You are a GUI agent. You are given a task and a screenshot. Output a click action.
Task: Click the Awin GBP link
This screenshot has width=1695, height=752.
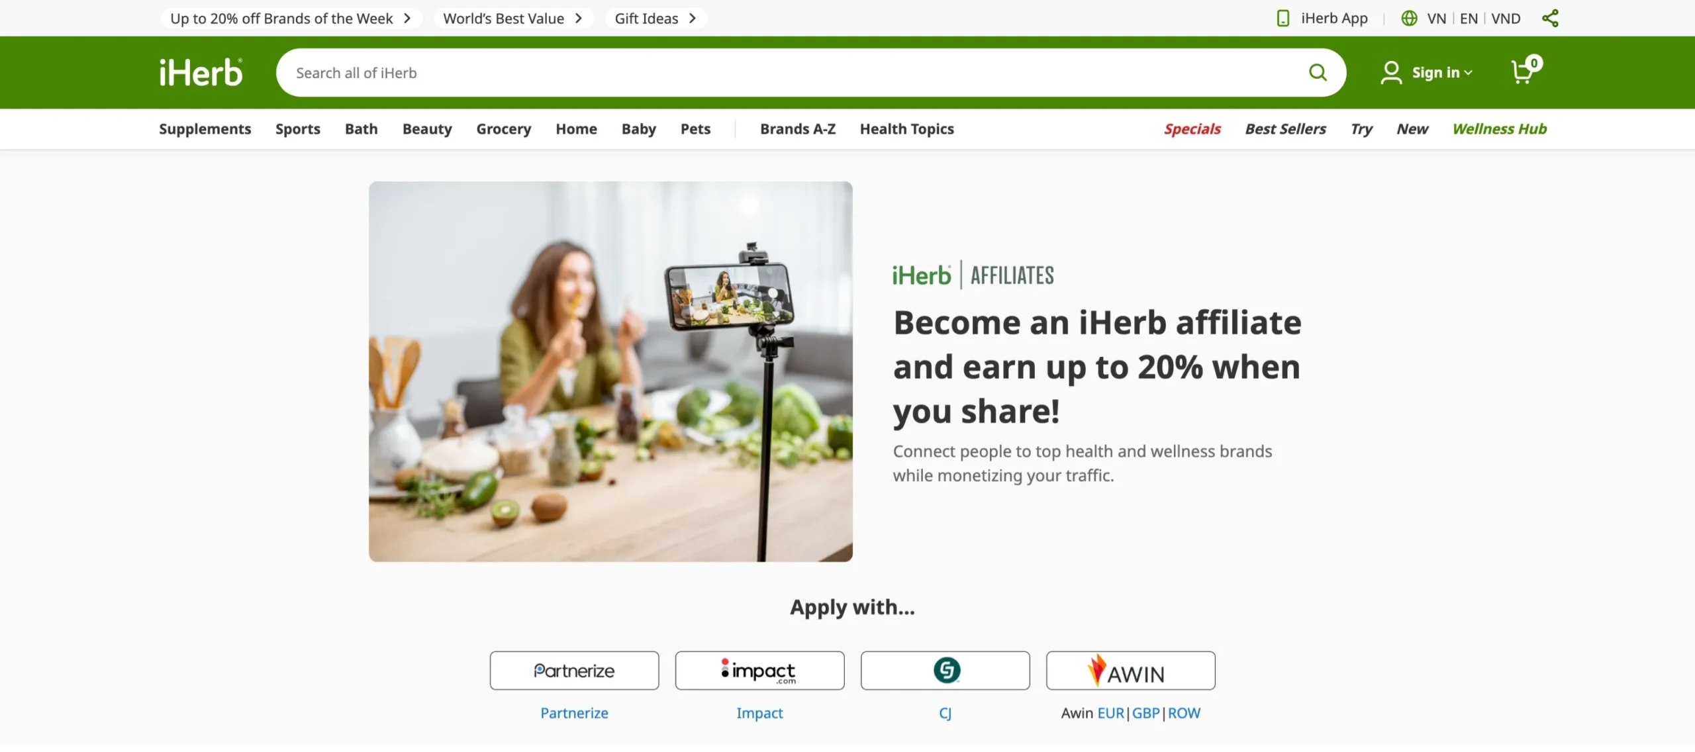pyautogui.click(x=1145, y=713)
